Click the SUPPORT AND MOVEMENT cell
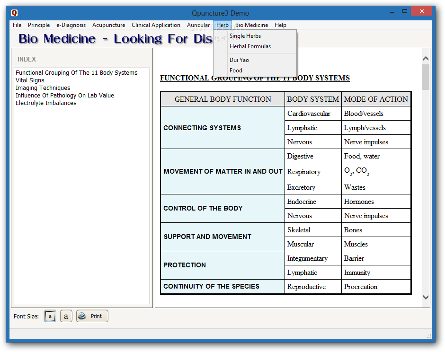Viewport: 445px width, 352px height. 222,237
